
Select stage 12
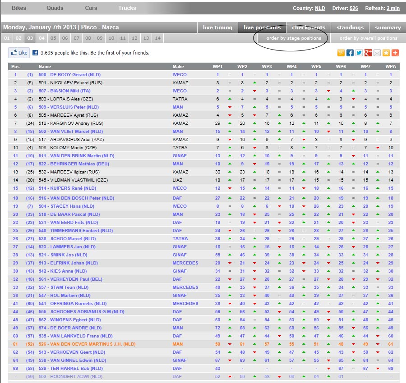click(x=134, y=38)
